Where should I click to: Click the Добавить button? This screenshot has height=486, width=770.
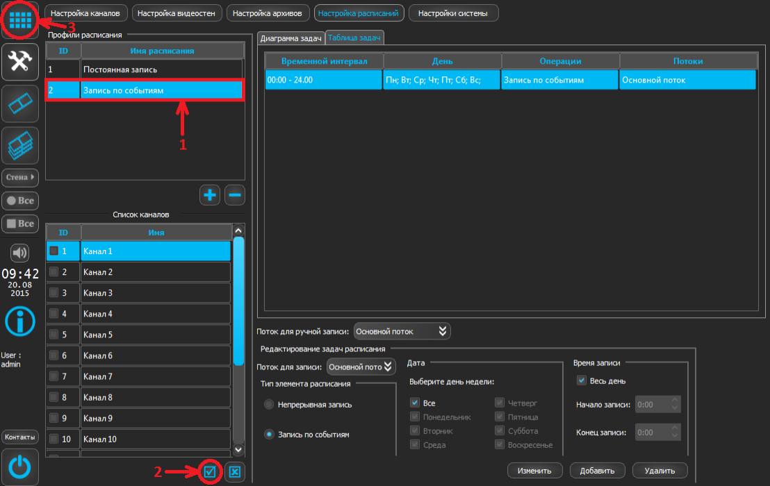click(597, 470)
